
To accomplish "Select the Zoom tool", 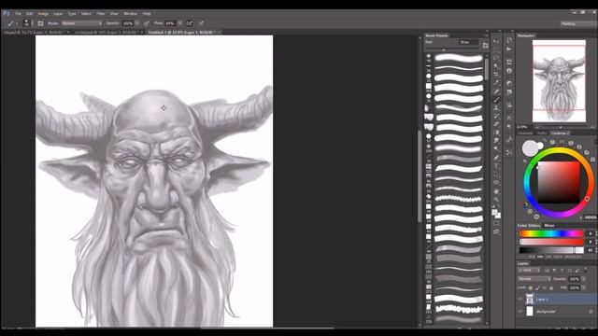I will 496,199.
